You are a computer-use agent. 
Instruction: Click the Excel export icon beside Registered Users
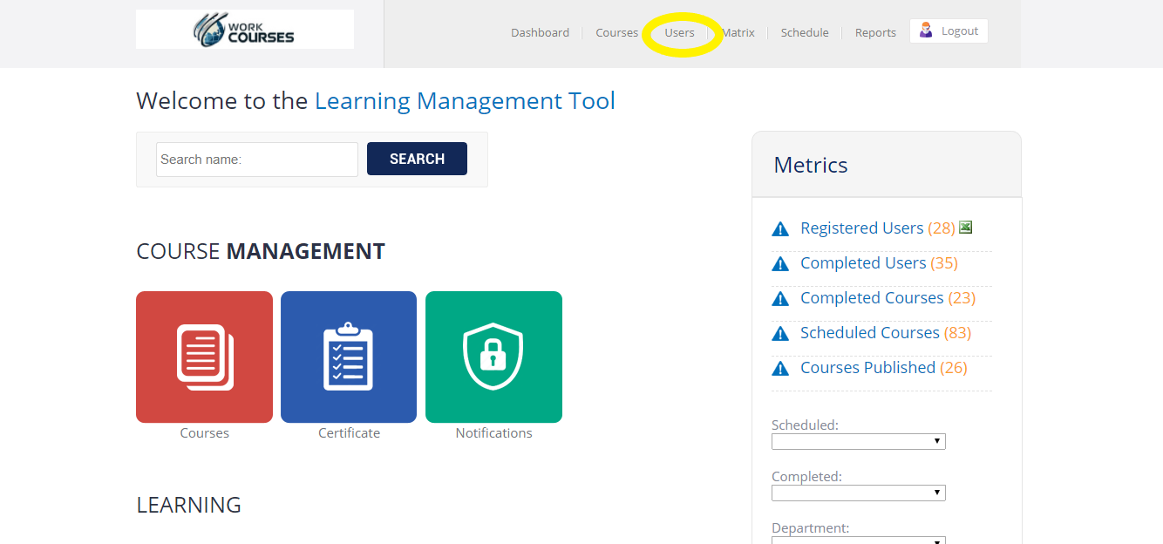(965, 228)
